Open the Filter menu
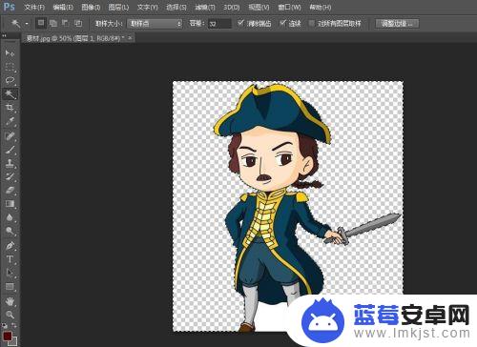Viewport: 477px width, 347px height. pyautogui.click(x=205, y=7)
